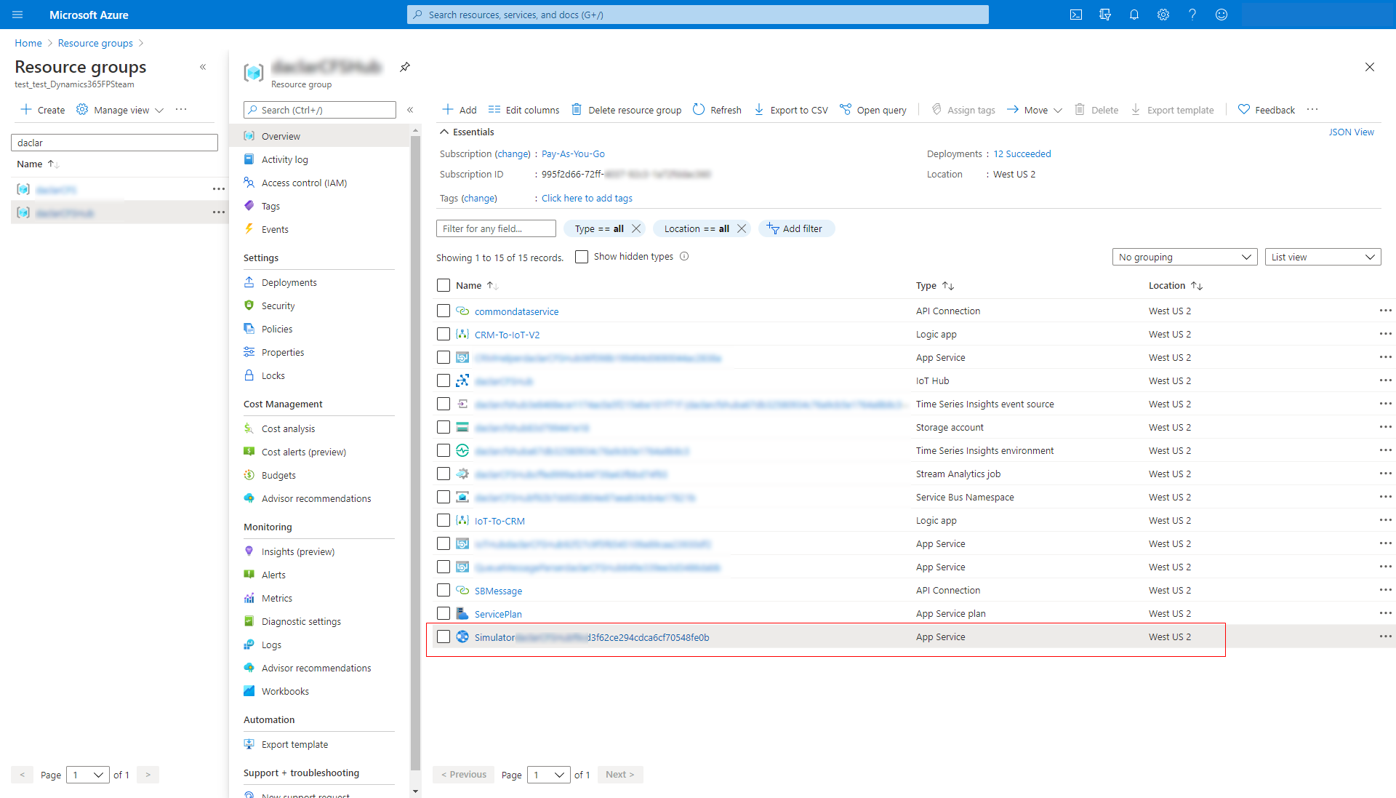
Task: Click the API Connection icon for commondataservice
Action: (x=461, y=311)
